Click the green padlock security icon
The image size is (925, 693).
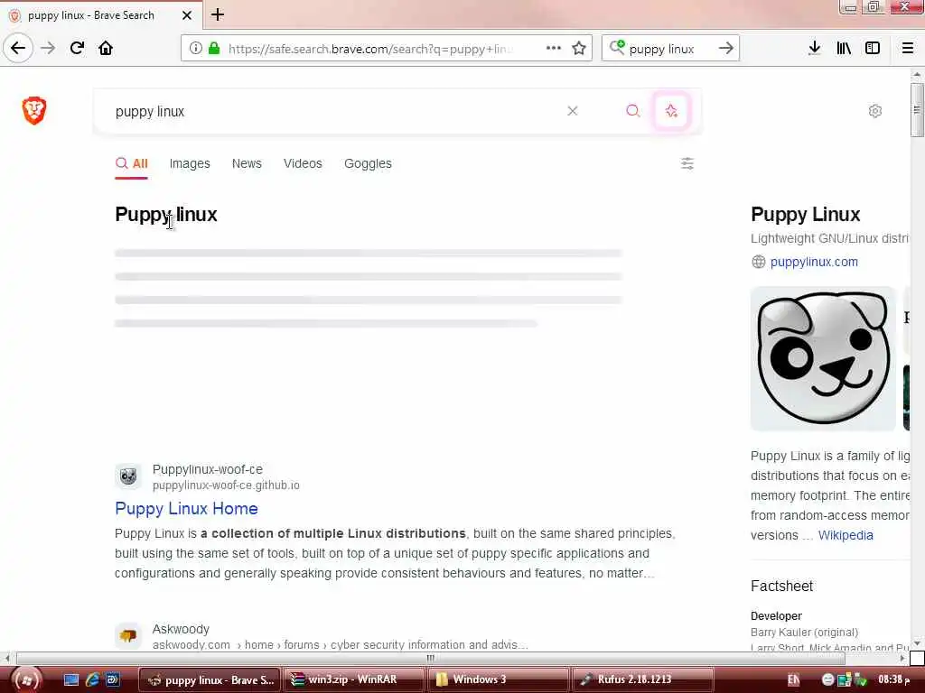tap(214, 49)
